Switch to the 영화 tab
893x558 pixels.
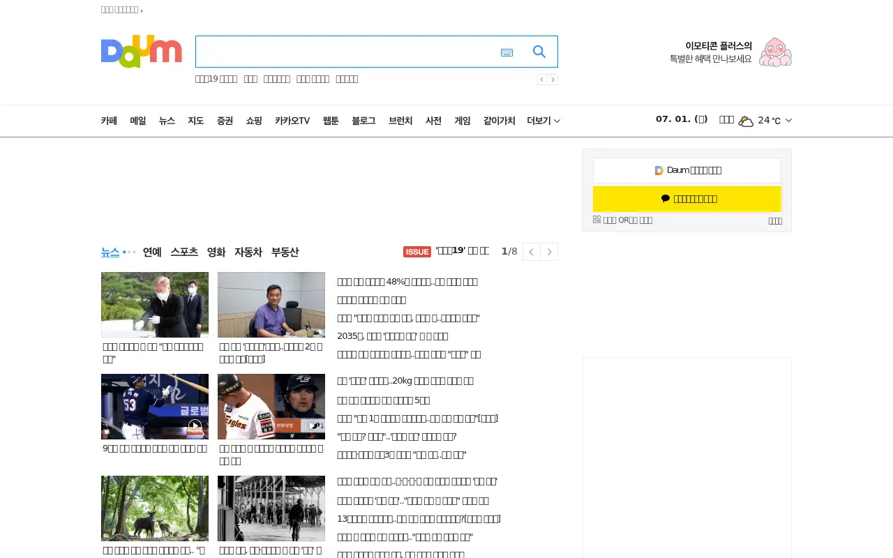(x=216, y=252)
